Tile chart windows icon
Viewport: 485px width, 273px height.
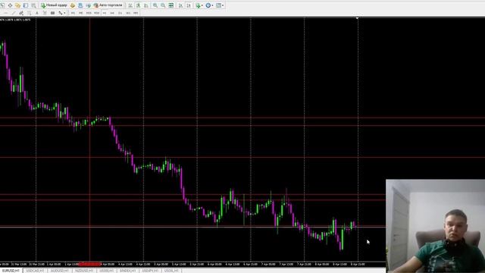point(171,5)
